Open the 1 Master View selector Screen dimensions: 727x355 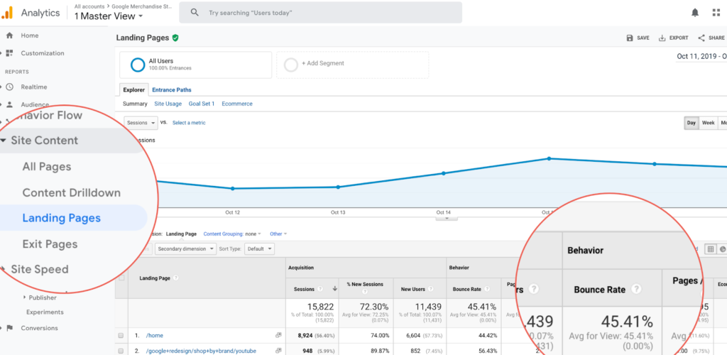(x=109, y=16)
